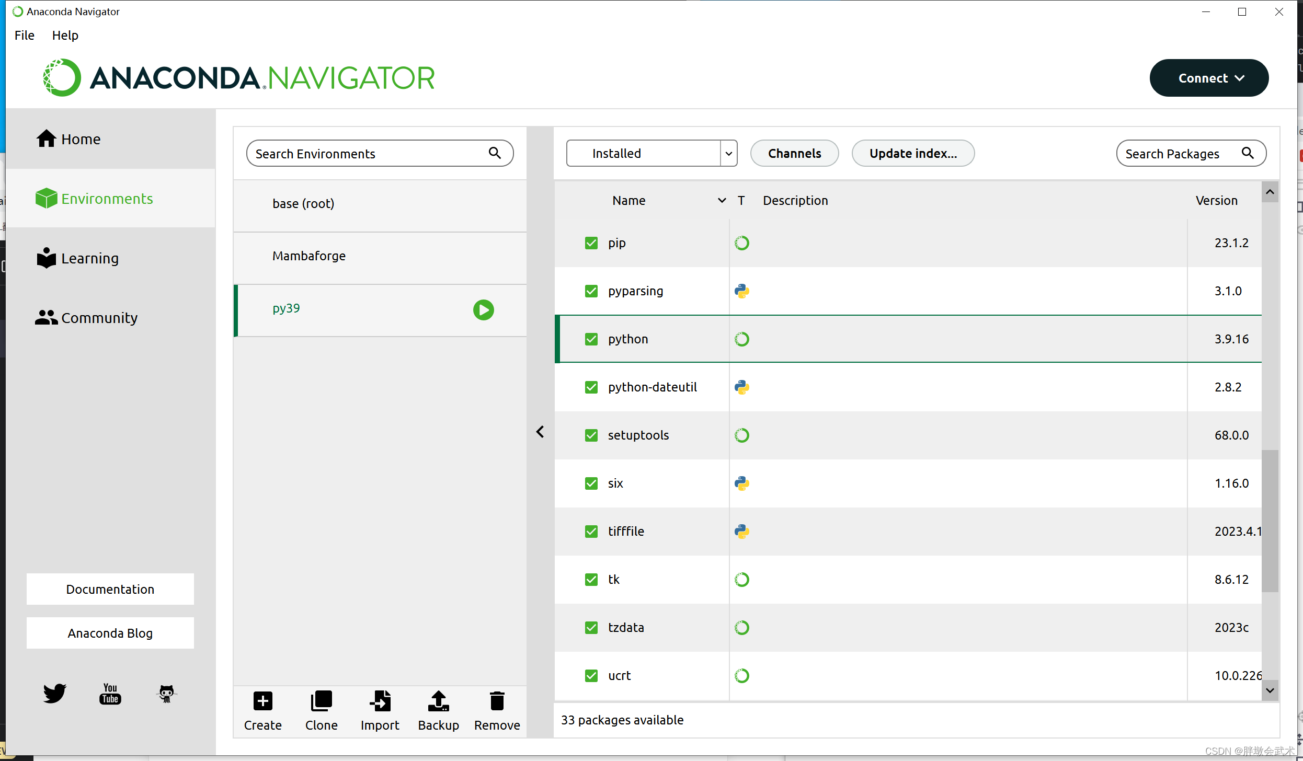Screen dimensions: 1303x761
Task: Toggle the tifffile package checkbox
Action: click(x=591, y=532)
